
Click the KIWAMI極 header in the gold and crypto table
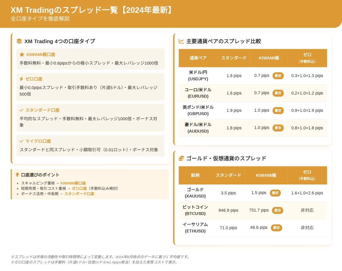[266, 175]
